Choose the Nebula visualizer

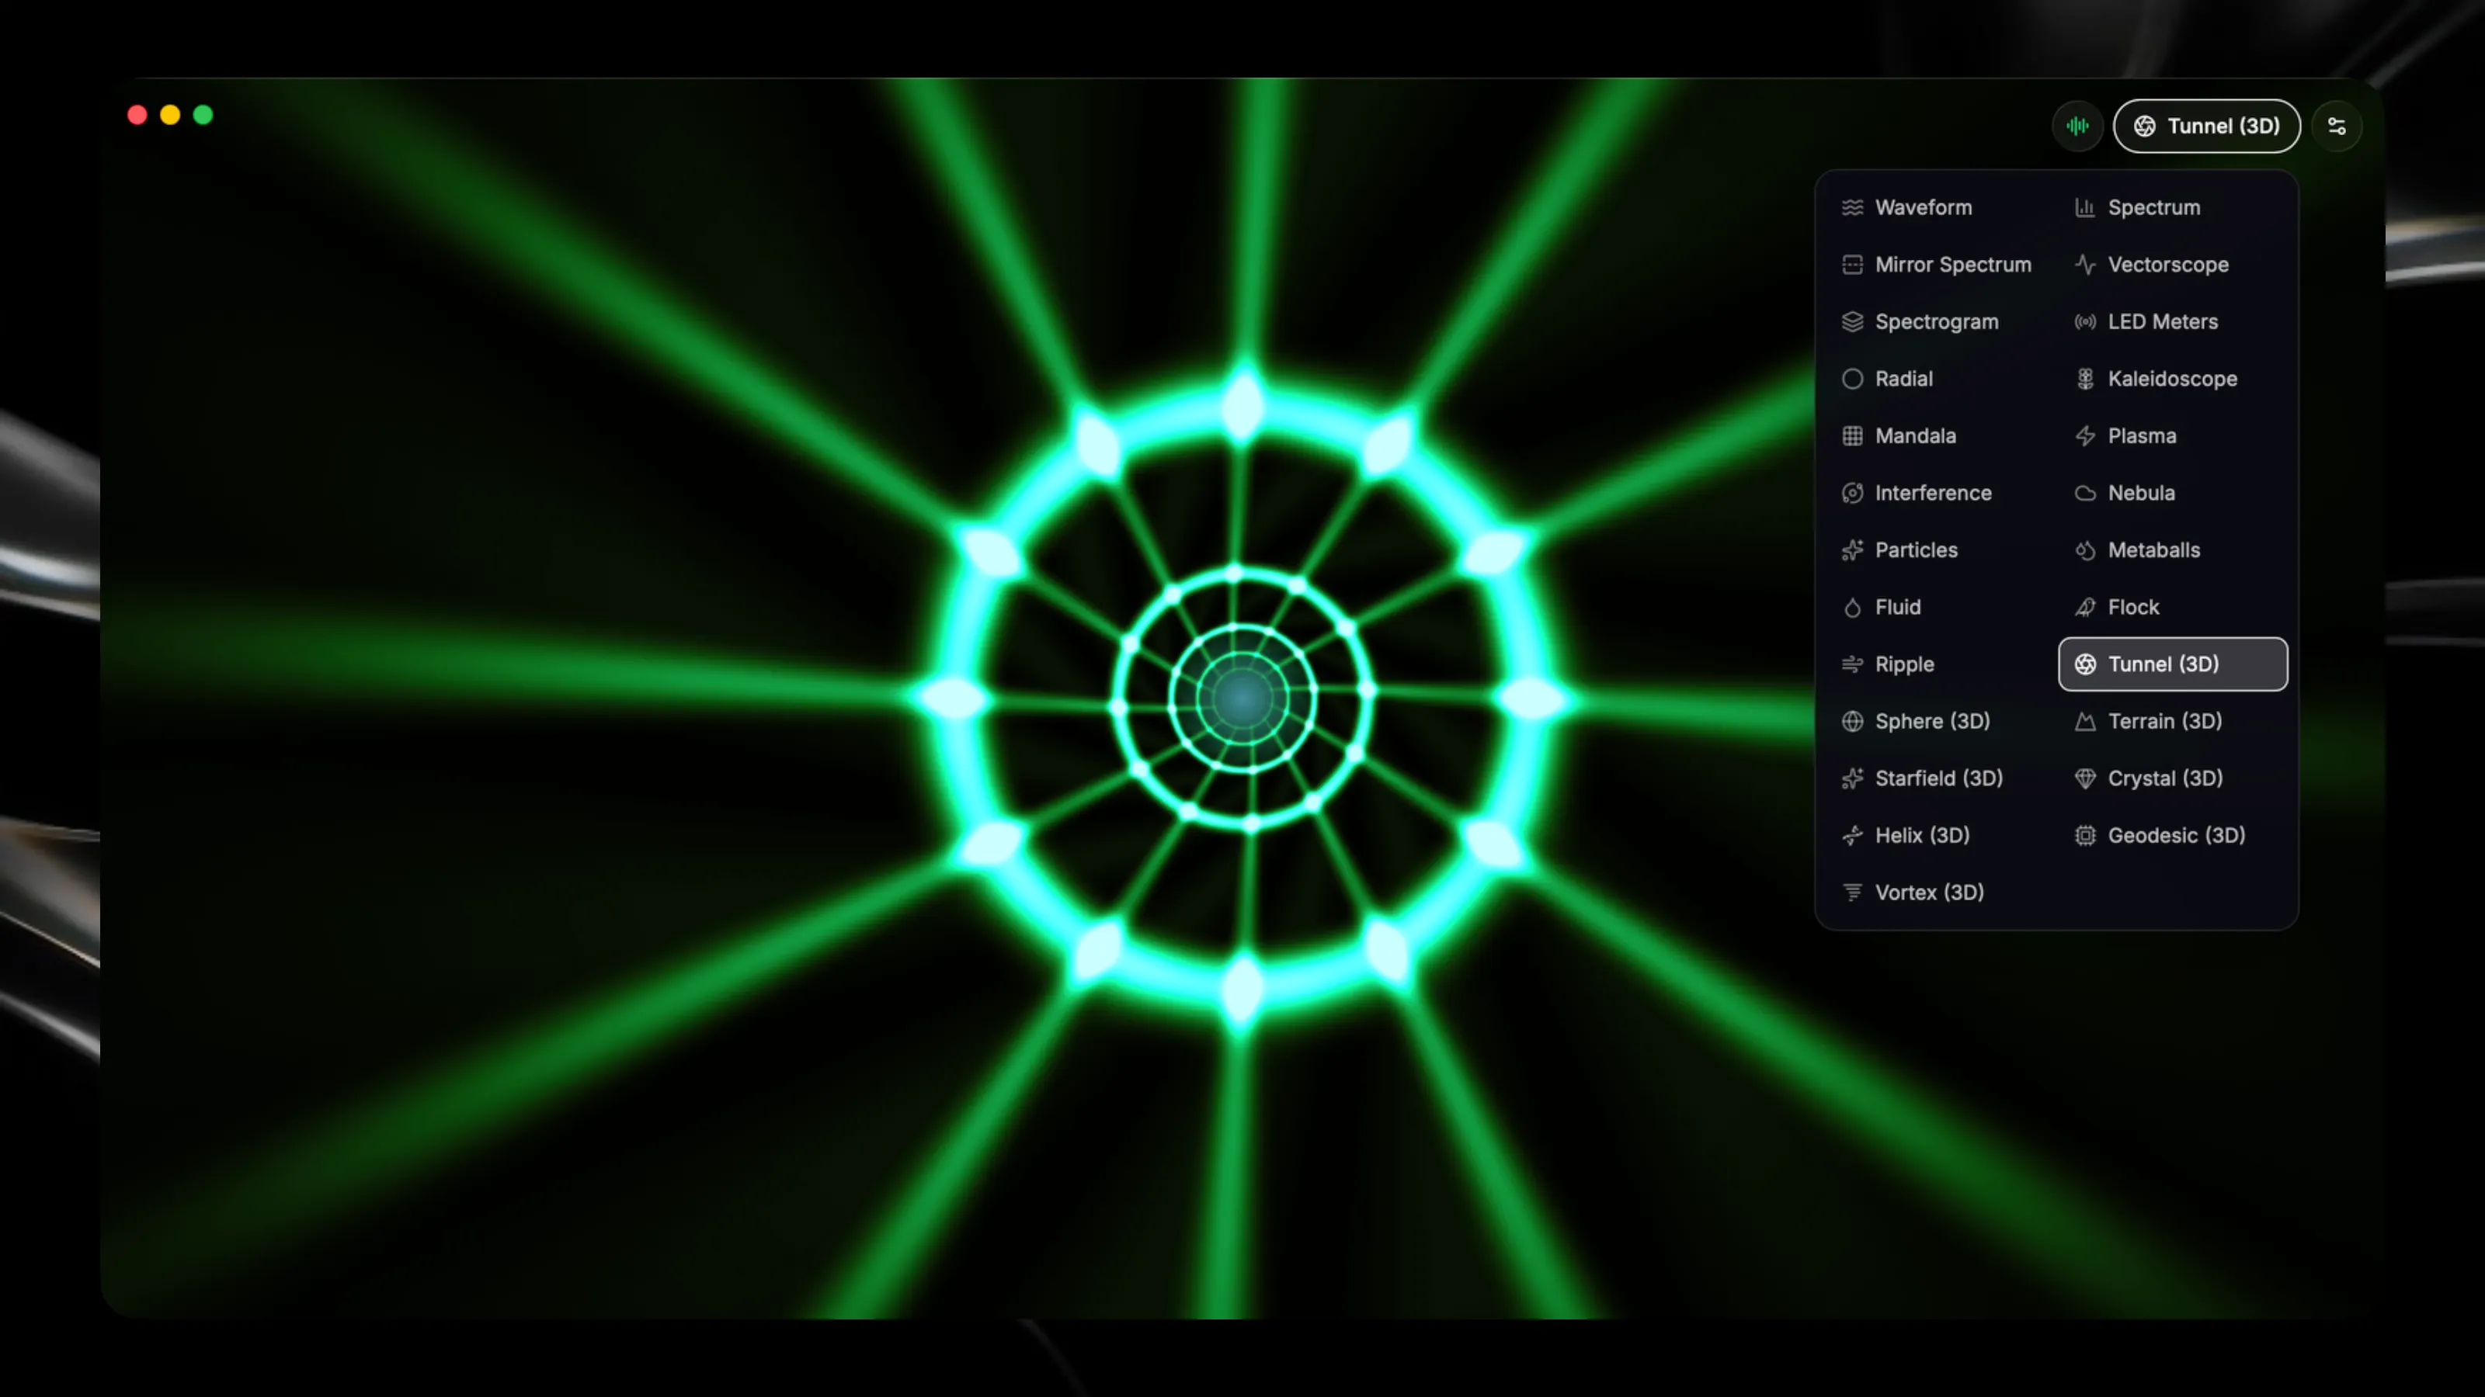pyautogui.click(x=2173, y=493)
